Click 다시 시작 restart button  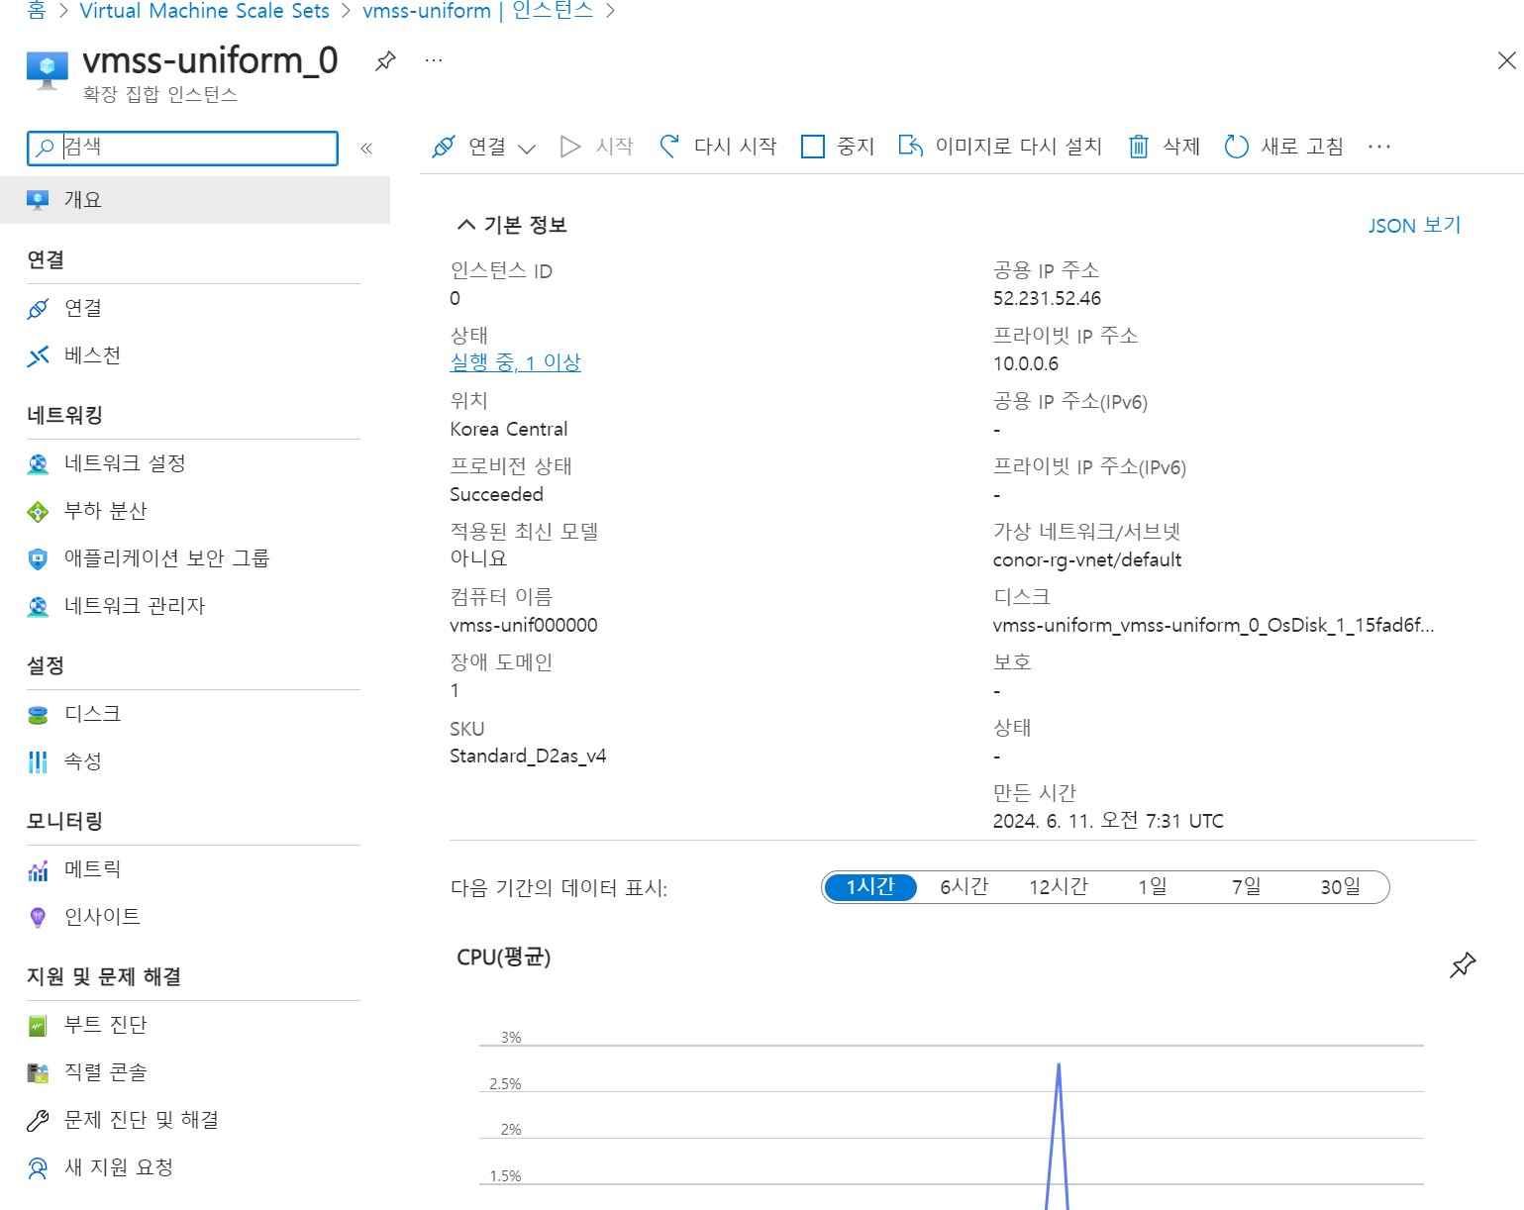(x=718, y=147)
